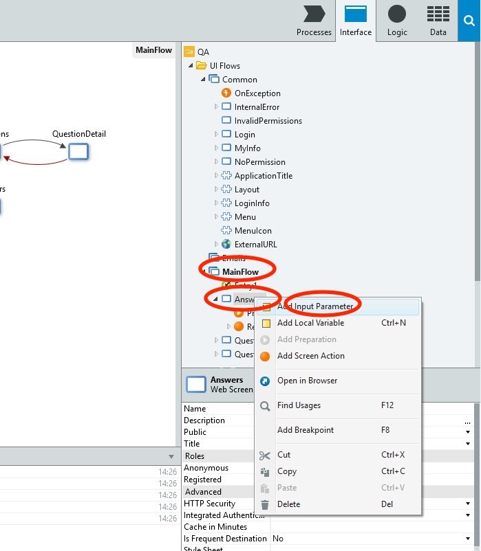Open the Is Frequent Destination dropdown
481x551 pixels.
pyautogui.click(x=468, y=539)
